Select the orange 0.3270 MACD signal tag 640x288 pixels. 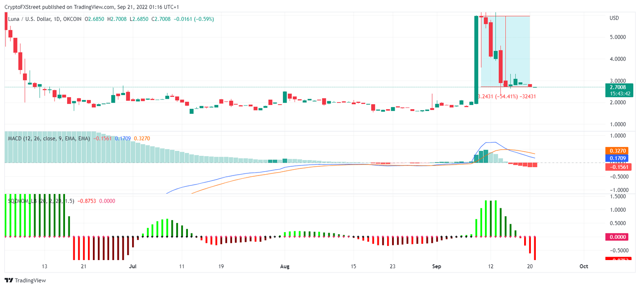(x=618, y=150)
